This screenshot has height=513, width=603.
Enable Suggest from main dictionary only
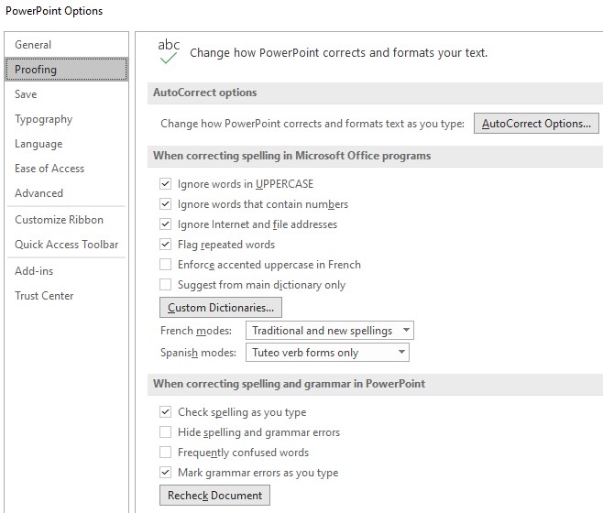point(165,285)
